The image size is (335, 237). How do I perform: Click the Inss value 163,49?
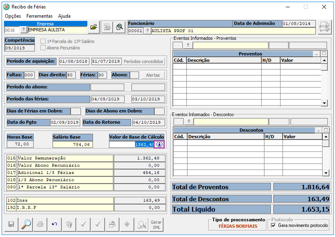click(x=140, y=200)
